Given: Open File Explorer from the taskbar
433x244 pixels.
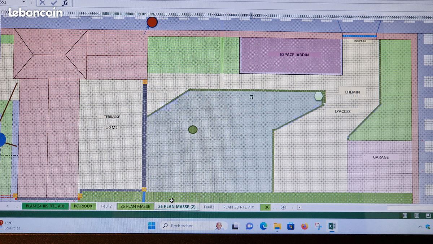Looking at the screenshot, I should pyautogui.click(x=277, y=226).
